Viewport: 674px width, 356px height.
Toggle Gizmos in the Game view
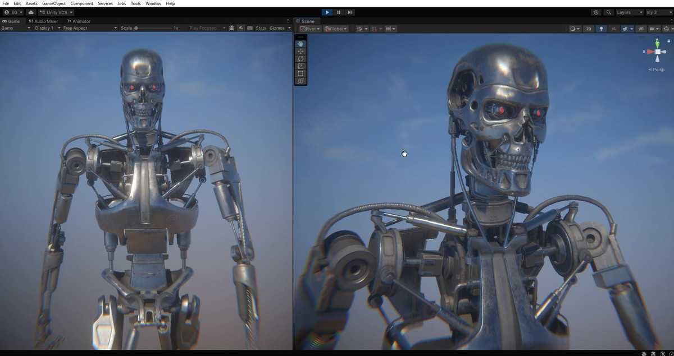277,28
